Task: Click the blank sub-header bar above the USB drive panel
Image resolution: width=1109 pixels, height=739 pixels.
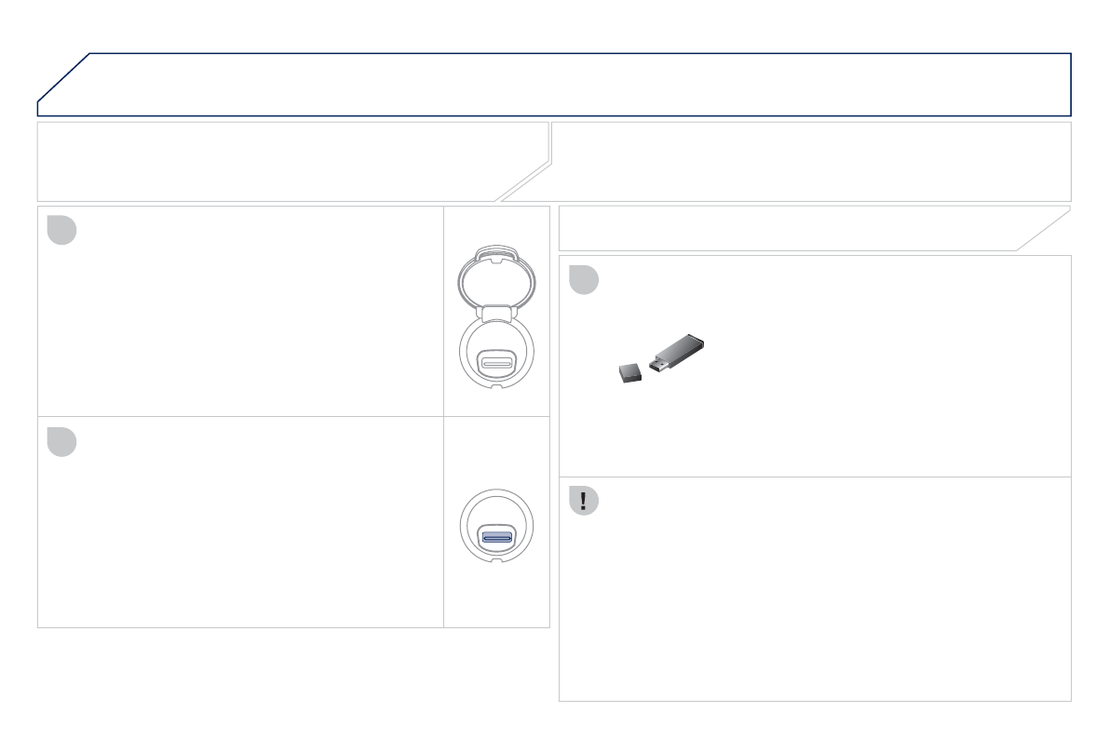Action: [791, 228]
